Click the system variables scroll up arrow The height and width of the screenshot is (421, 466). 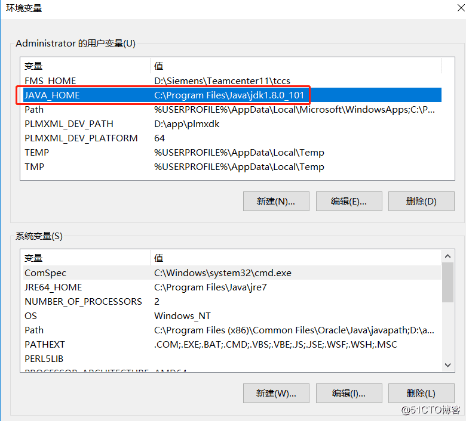coord(448,256)
